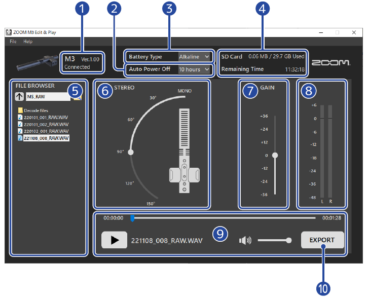
Task: Open the Auto Power Off dropdown
Action: (194, 69)
